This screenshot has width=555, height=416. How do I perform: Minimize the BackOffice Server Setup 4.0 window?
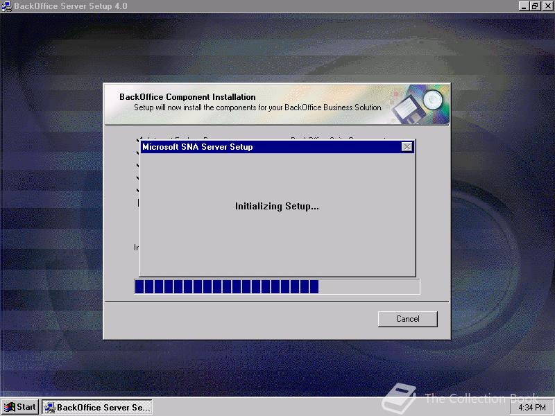click(524, 6)
